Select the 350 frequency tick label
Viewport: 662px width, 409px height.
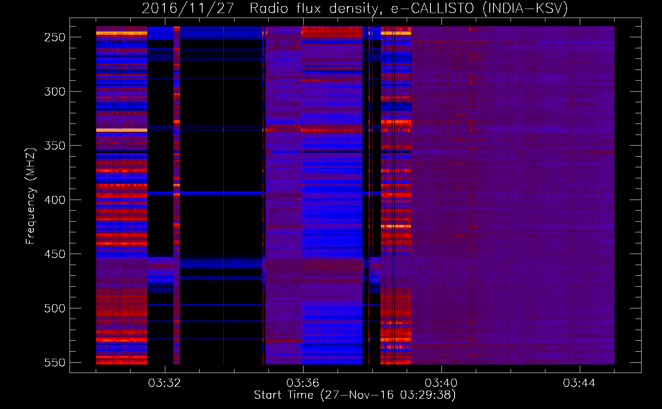pyautogui.click(x=55, y=146)
